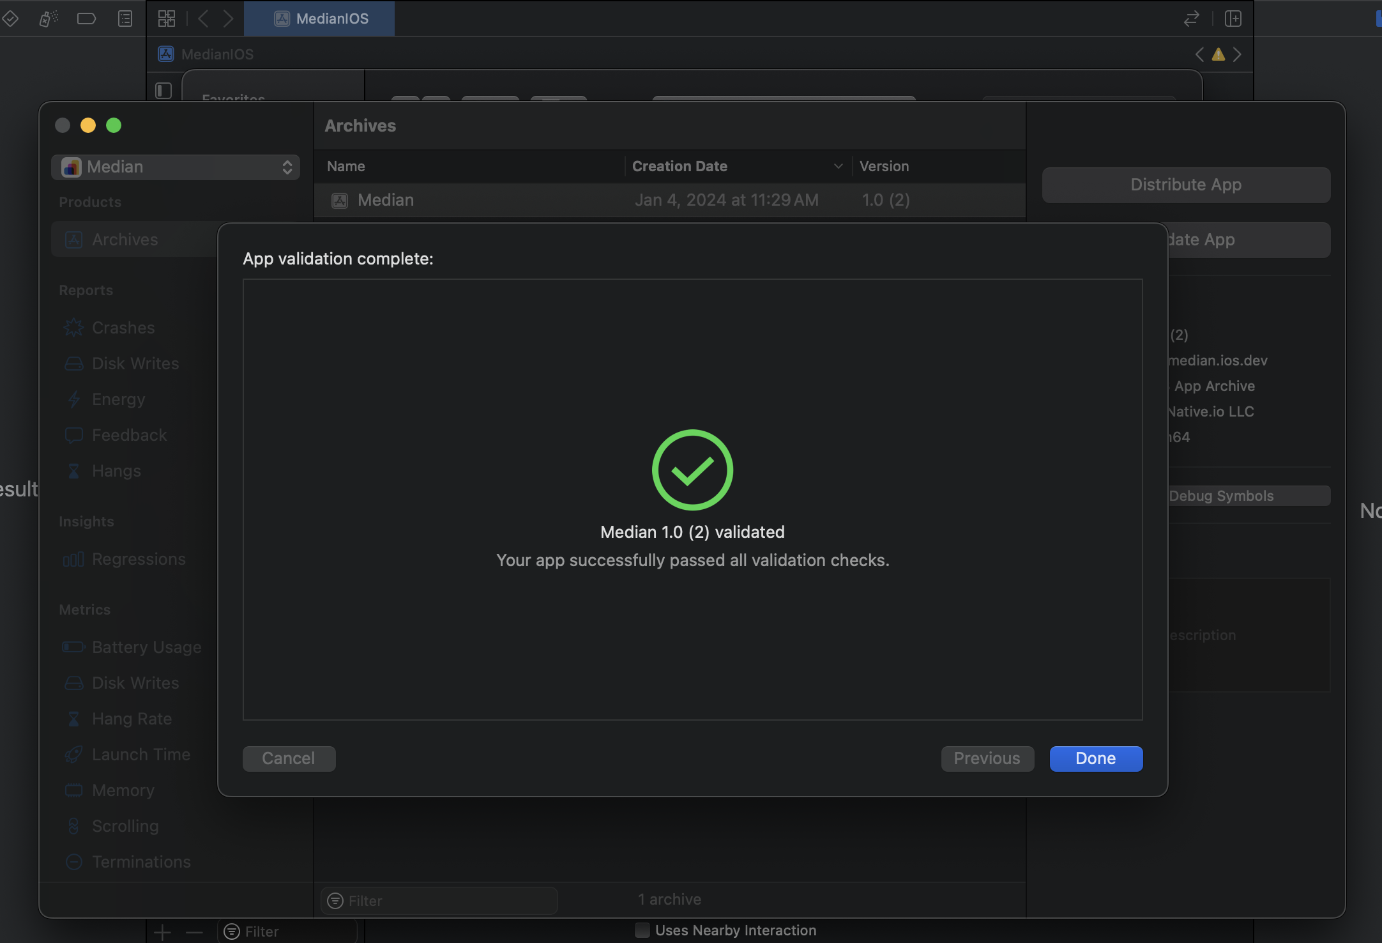Screen dimensions: 1382x943
Task: Click the Previous button
Action: coord(987,758)
